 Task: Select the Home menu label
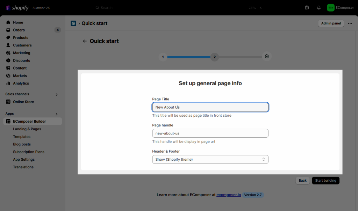point(18,22)
